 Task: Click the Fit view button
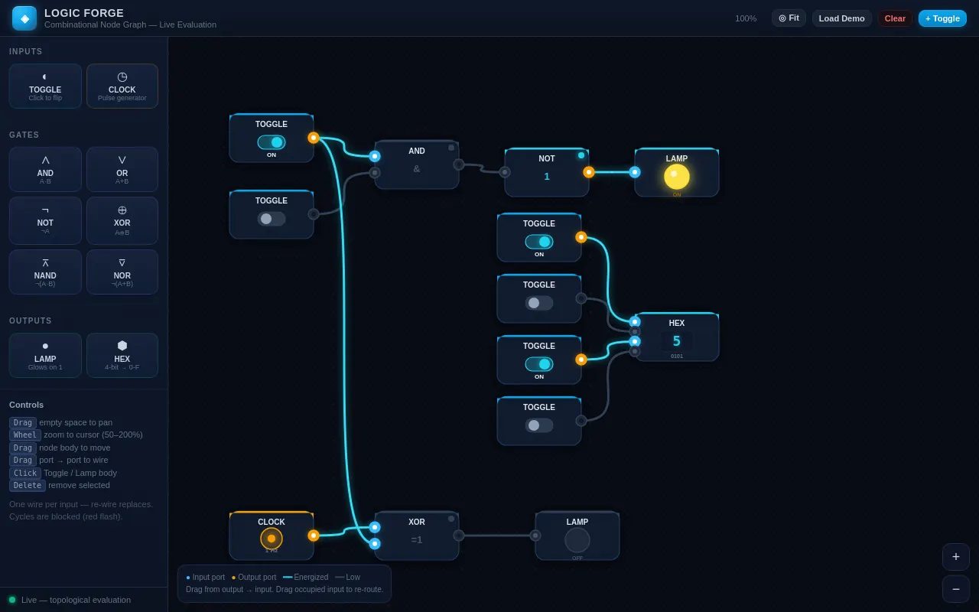pos(789,18)
